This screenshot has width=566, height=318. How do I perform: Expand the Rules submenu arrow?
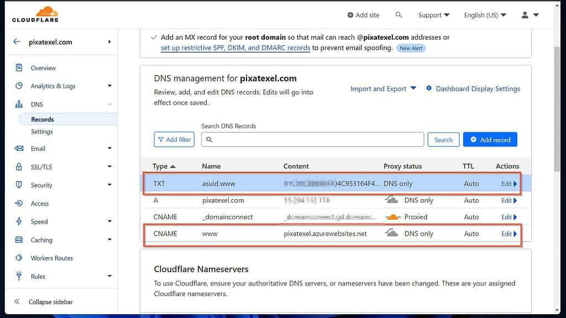(x=109, y=276)
